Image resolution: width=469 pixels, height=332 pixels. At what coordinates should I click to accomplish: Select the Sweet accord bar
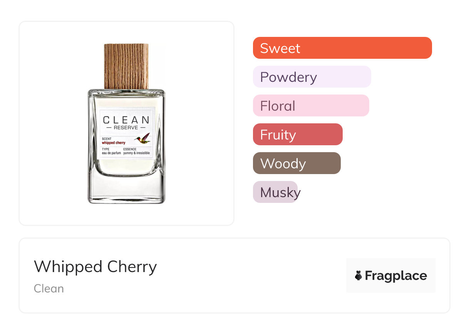[342, 48]
